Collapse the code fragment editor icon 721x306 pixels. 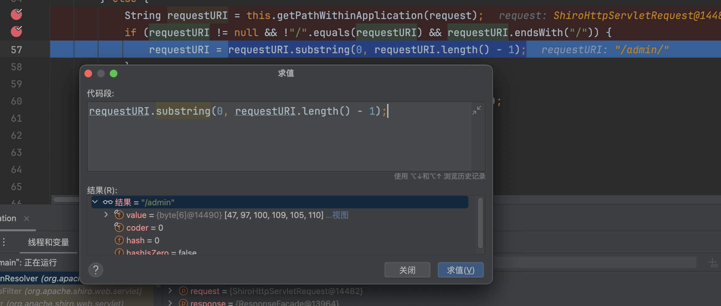477,110
